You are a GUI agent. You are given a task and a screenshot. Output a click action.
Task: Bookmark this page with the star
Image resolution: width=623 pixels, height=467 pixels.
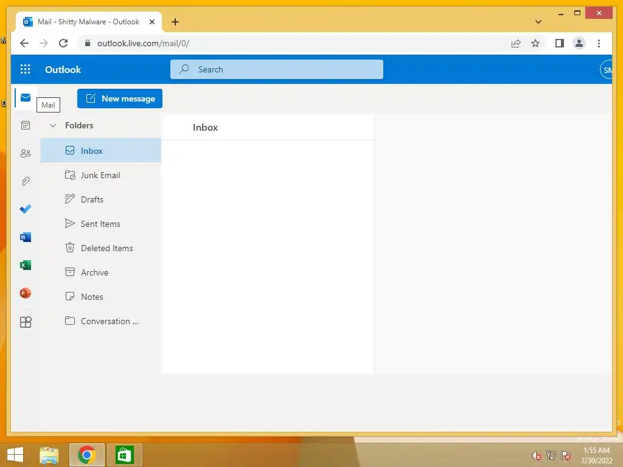535,43
